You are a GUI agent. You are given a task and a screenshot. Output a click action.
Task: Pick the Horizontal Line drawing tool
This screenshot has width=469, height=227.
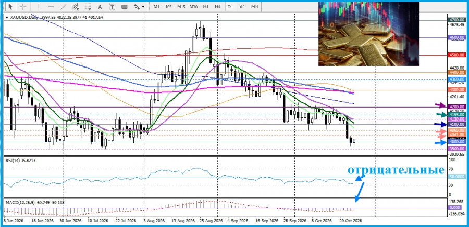tap(51, 7)
